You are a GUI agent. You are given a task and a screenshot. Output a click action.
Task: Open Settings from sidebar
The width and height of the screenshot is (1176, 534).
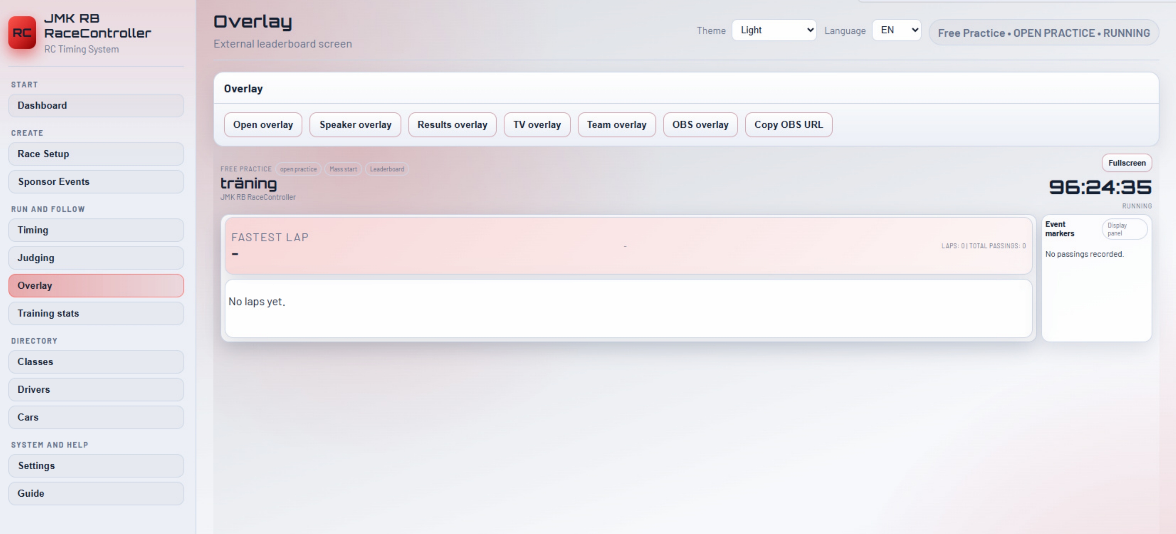point(96,466)
